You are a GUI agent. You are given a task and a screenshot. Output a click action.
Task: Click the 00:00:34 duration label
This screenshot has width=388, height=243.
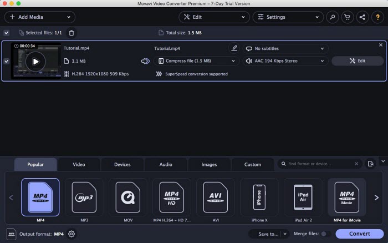(27, 46)
